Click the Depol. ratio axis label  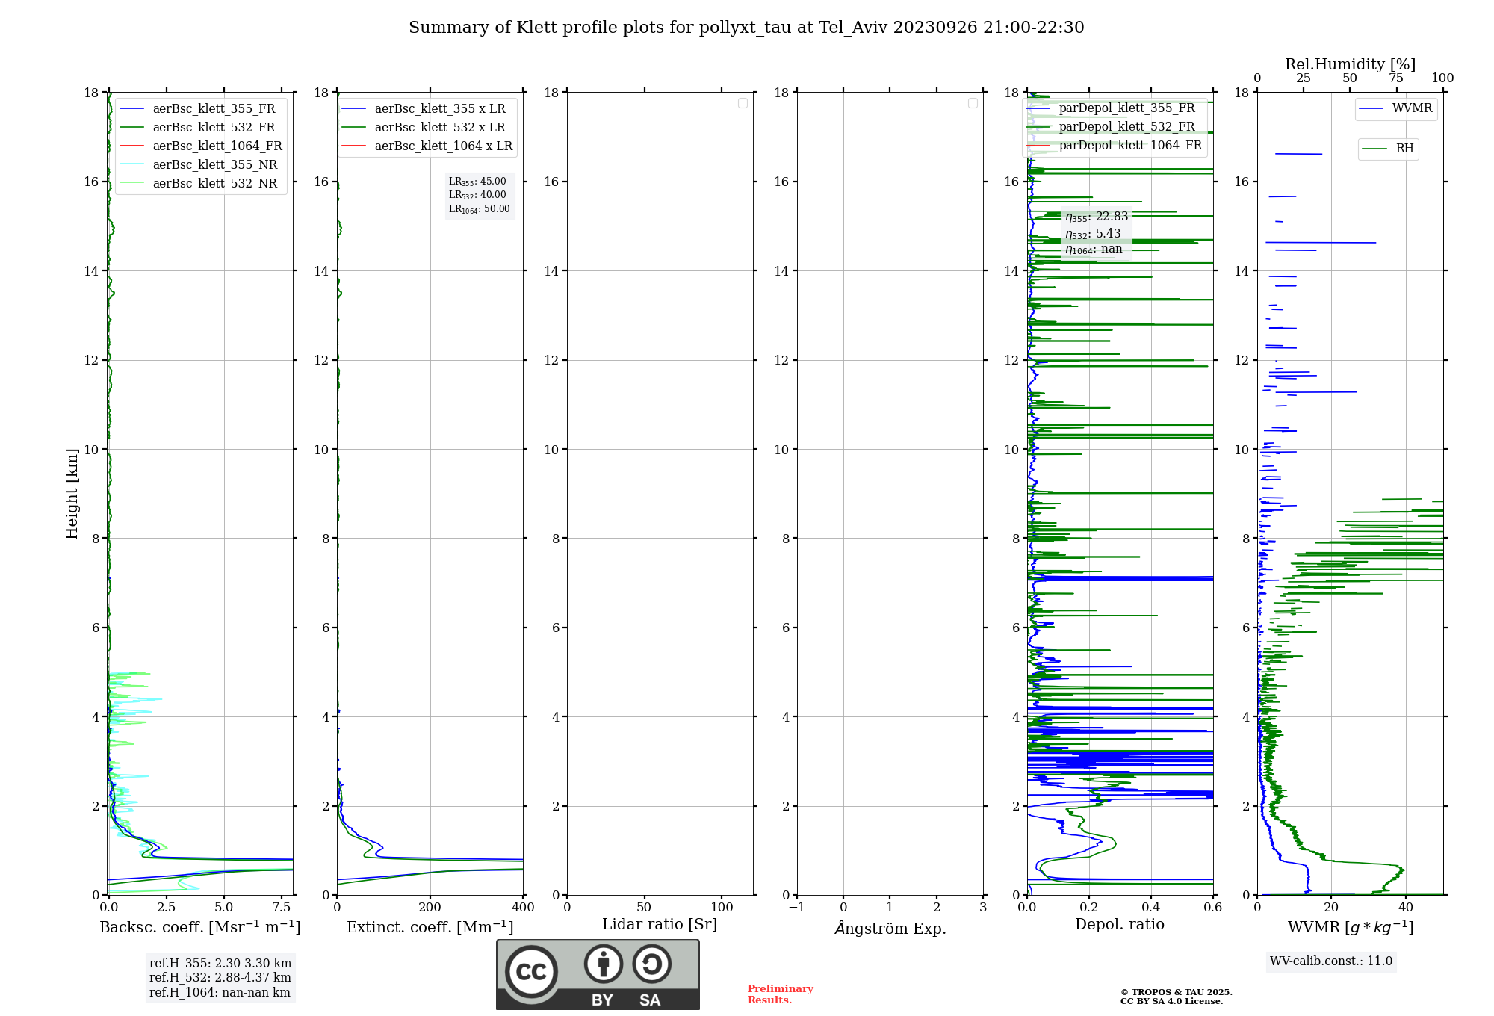pyautogui.click(x=1119, y=924)
